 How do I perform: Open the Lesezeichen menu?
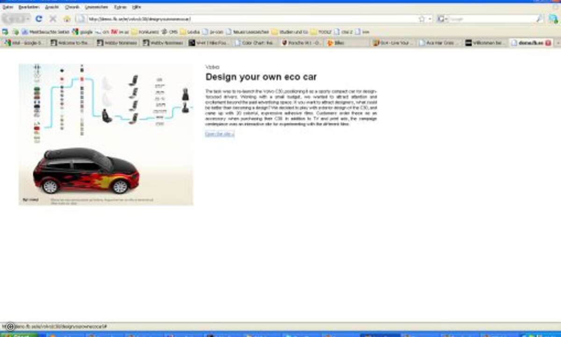(x=97, y=7)
